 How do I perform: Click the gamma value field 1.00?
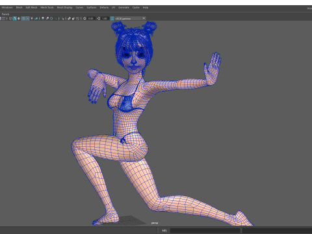[x=105, y=19]
